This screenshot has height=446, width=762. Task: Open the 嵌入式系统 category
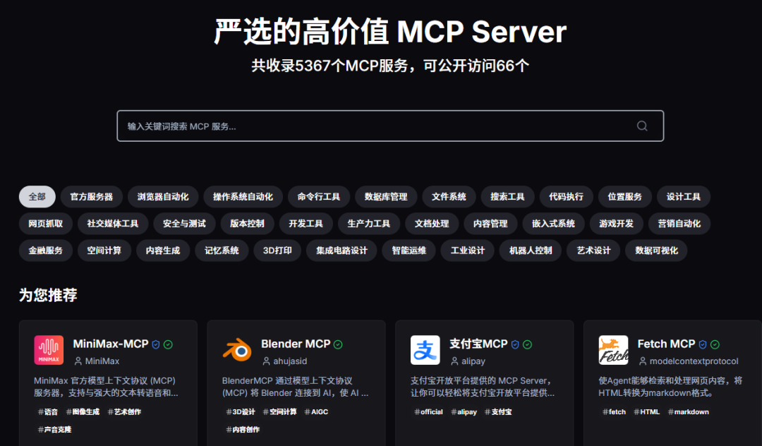tap(554, 224)
